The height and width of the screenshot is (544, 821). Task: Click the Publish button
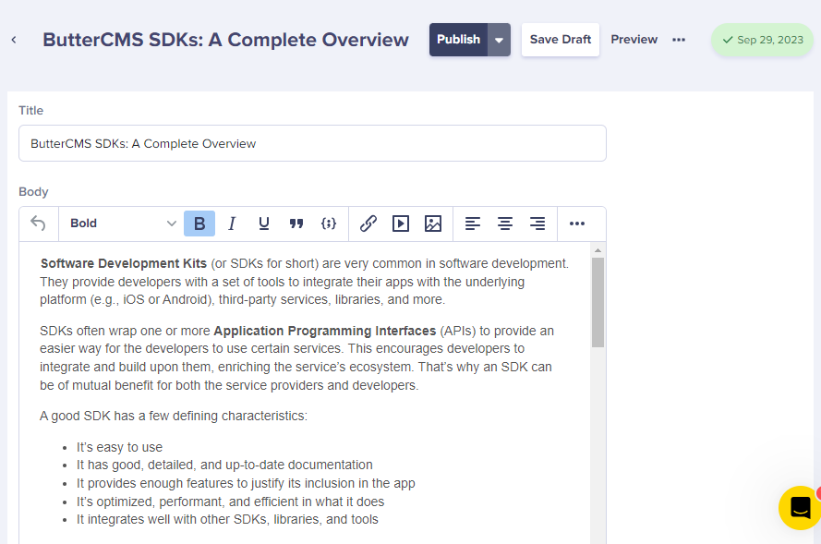coord(459,40)
